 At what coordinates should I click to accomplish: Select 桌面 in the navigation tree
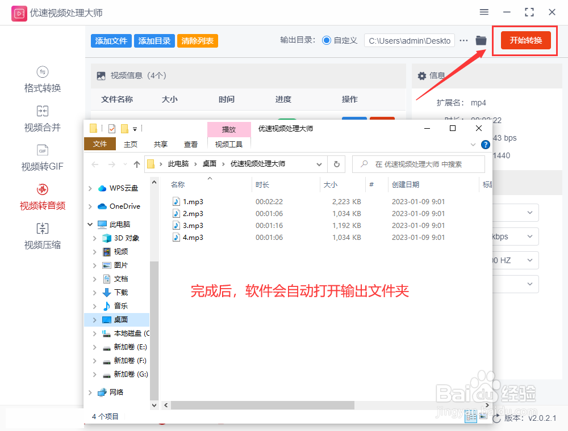(x=120, y=320)
